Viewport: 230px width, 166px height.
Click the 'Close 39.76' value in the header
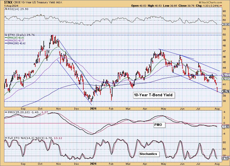coord(186,6)
